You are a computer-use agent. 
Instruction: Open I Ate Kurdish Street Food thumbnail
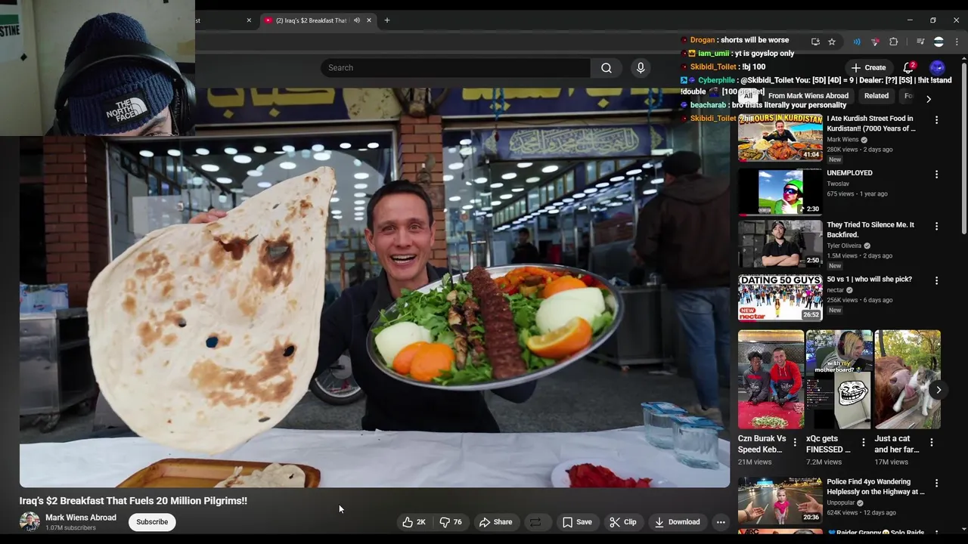780,138
